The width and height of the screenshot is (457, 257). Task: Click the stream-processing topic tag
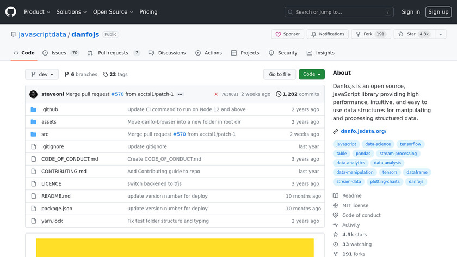(398, 154)
